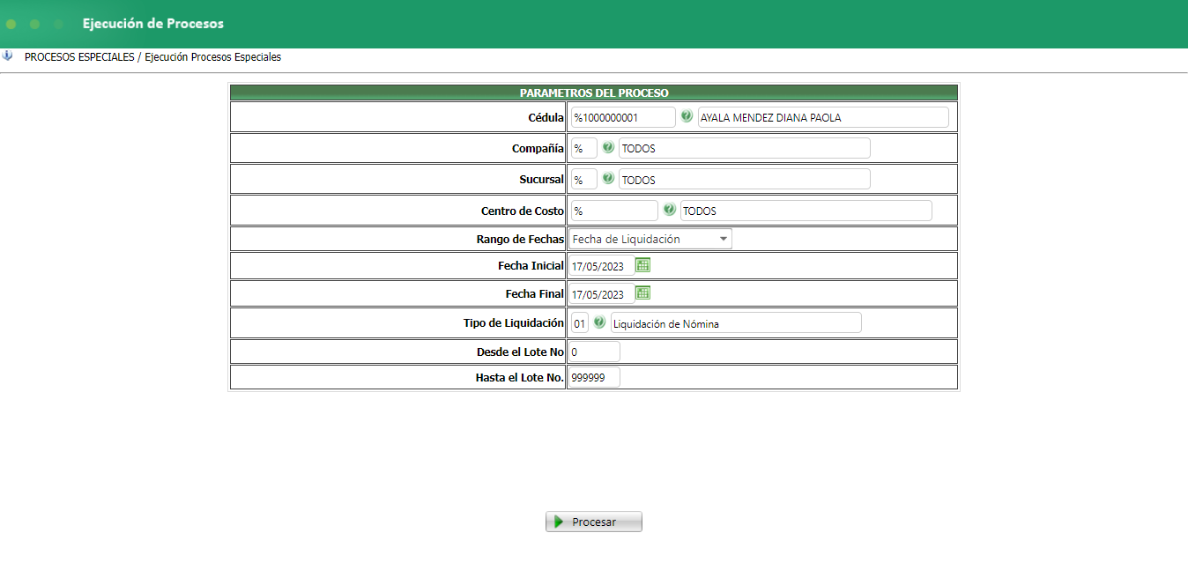The width and height of the screenshot is (1188, 570).
Task: Focus the Fecha Final date field
Action: 602,294
